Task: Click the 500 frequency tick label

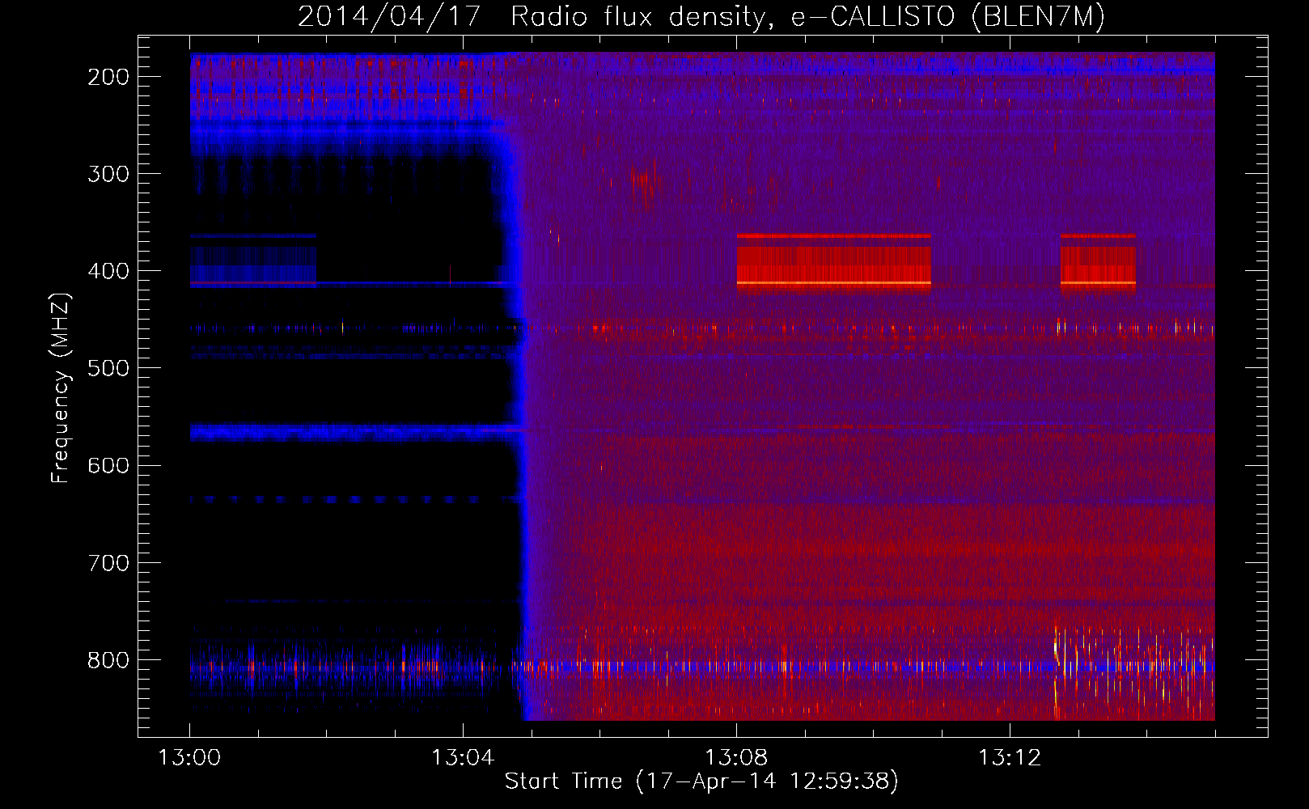Action: click(108, 368)
